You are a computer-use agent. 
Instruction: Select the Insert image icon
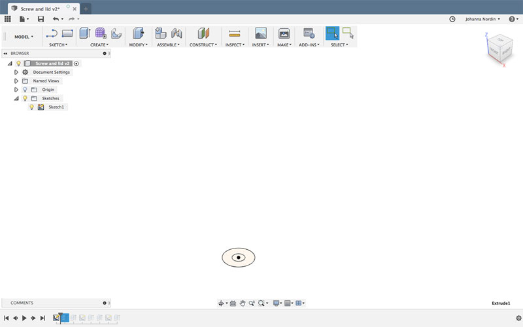260,33
